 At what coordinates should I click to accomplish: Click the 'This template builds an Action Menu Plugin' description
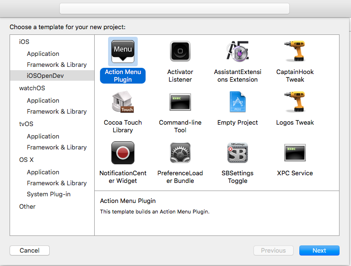154,212
